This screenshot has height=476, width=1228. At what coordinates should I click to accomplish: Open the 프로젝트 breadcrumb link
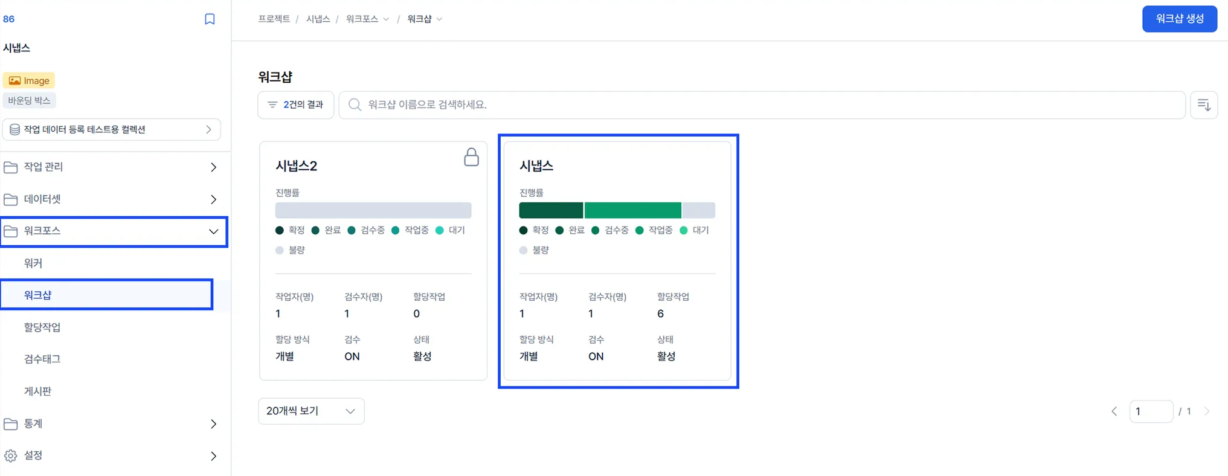tap(274, 19)
